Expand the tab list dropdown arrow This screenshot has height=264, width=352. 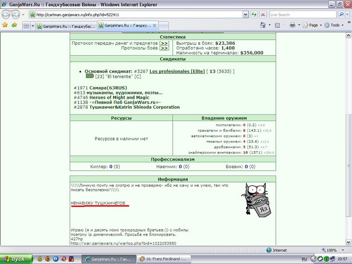pos(33,26)
